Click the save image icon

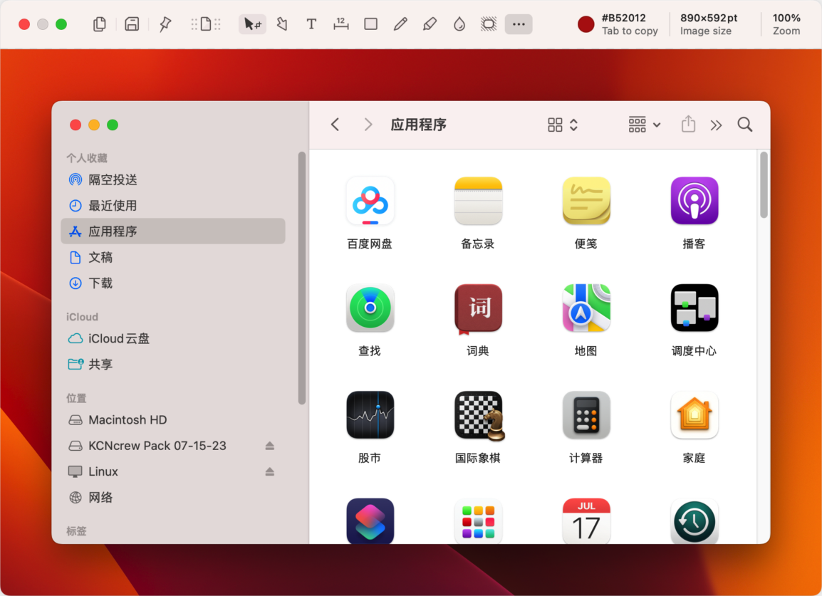132,24
